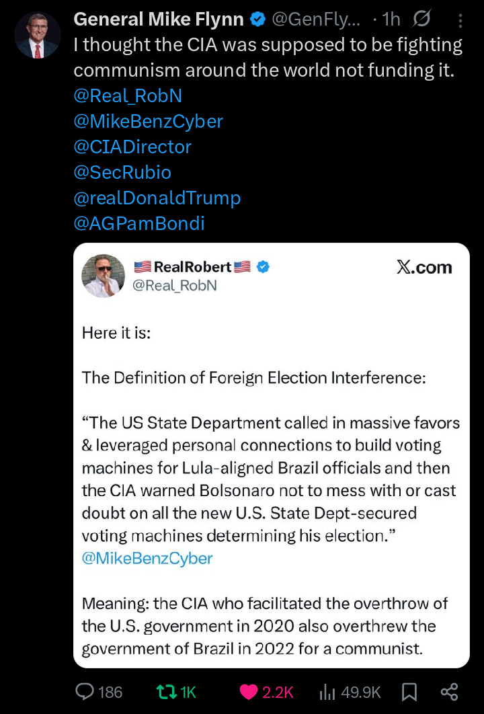Click RealRobert's blue verified badge
Image resolution: width=484 pixels, height=714 pixels.
(263, 267)
